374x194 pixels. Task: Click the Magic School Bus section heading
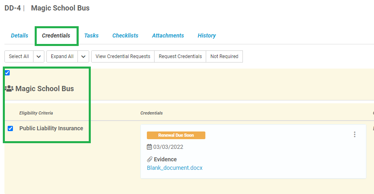point(45,89)
